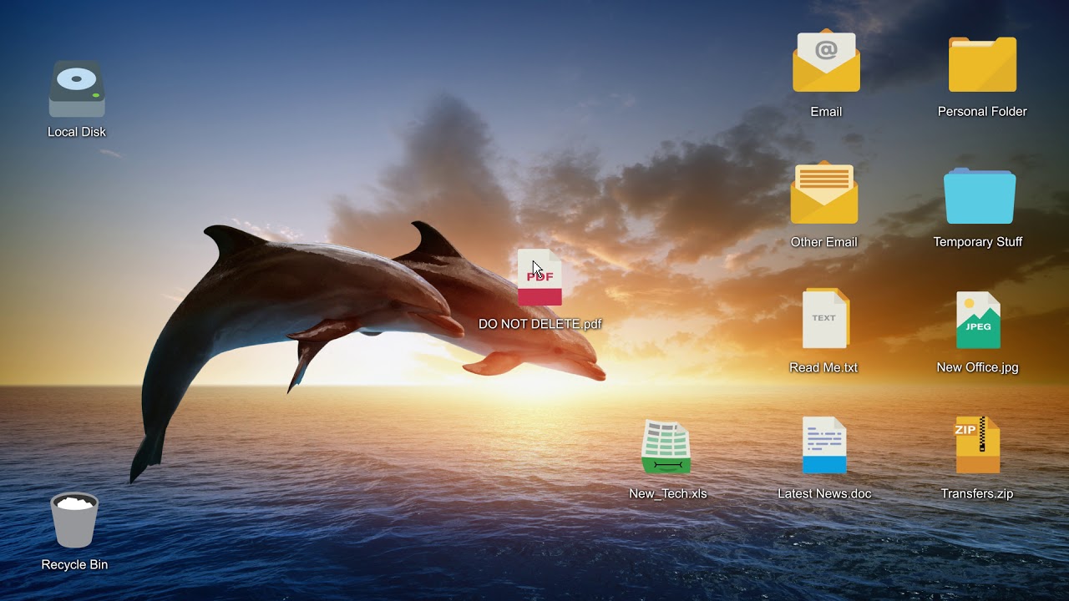The image size is (1069, 601).
Task: Click the "Temporary Stuff" label text
Action: 978,242
